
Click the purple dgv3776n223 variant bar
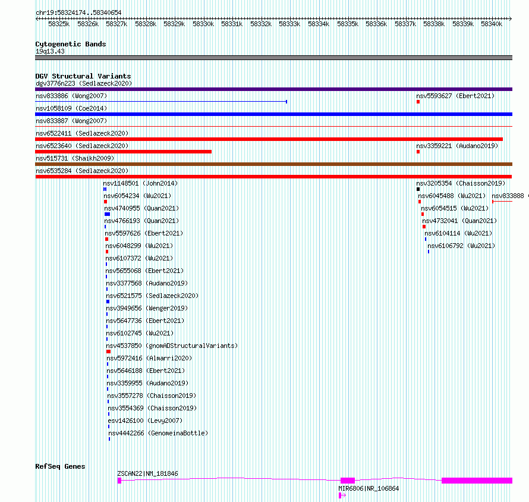click(x=273, y=89)
